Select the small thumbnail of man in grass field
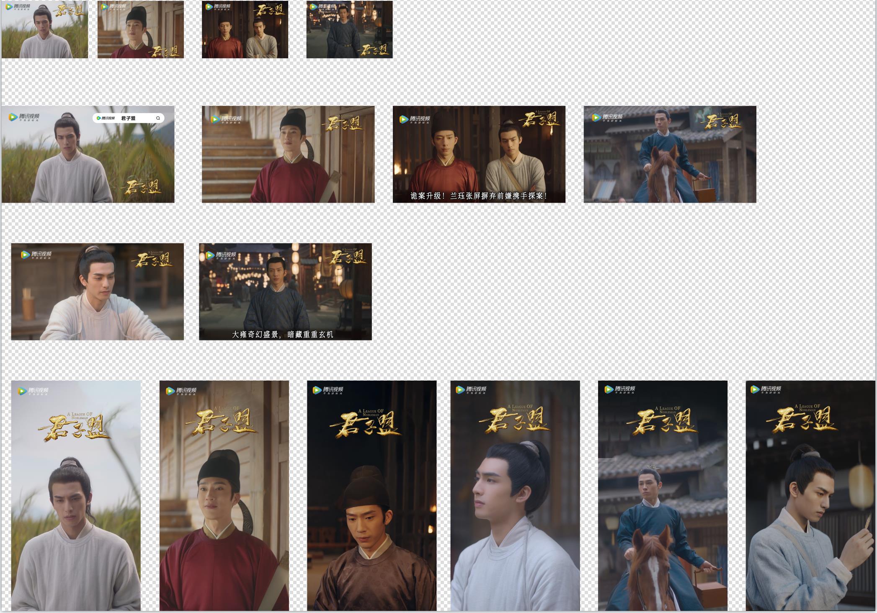The width and height of the screenshot is (877, 613). pos(45,29)
